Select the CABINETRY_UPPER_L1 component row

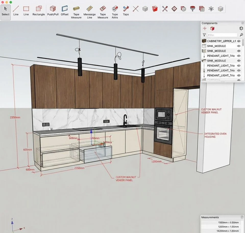(x=221, y=41)
